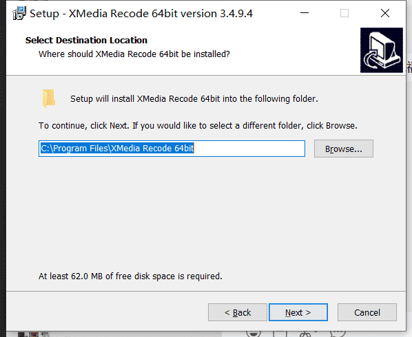Go back with the < Back button
Image resolution: width=412 pixels, height=337 pixels.
tap(238, 312)
